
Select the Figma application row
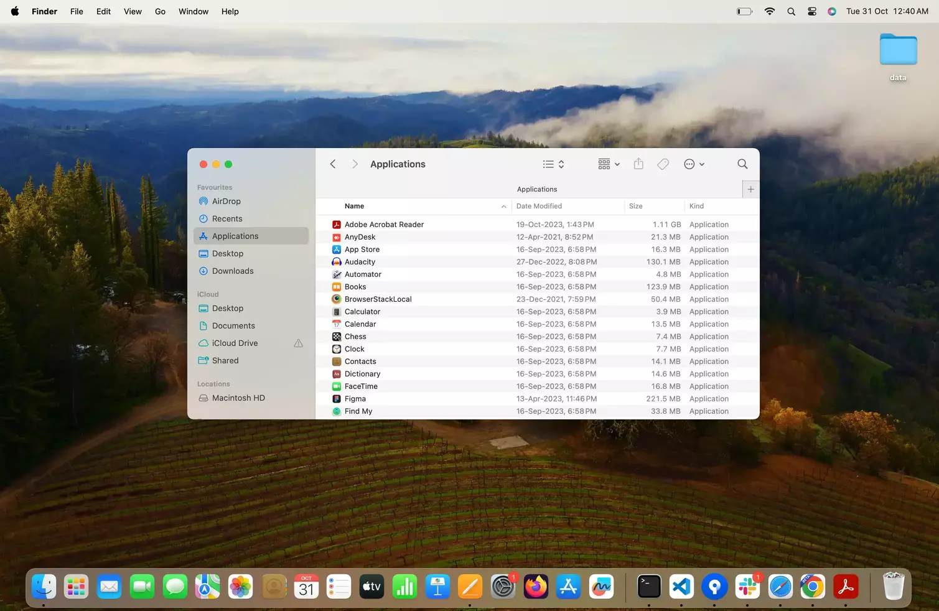point(355,399)
